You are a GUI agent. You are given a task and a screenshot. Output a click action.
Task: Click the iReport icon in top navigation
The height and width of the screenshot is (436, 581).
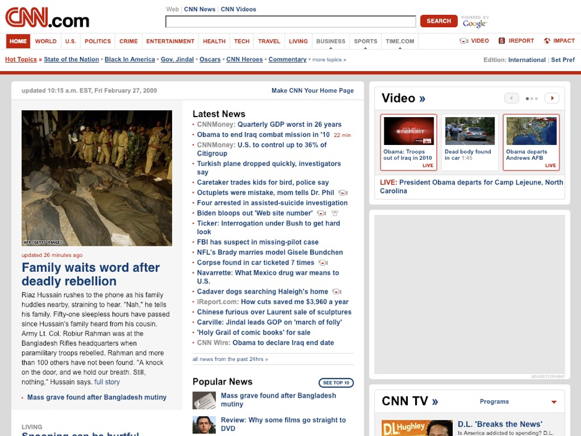tap(502, 41)
